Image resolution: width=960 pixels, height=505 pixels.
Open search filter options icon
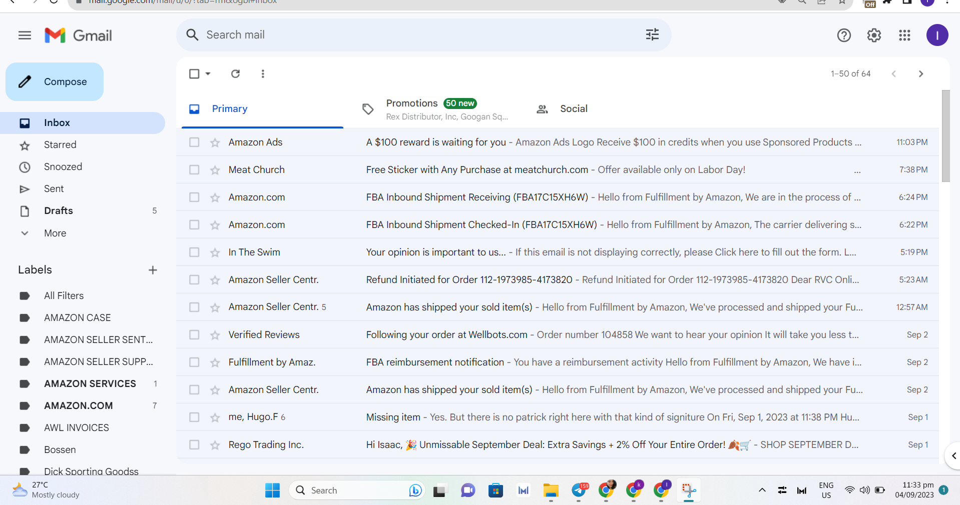coord(652,34)
